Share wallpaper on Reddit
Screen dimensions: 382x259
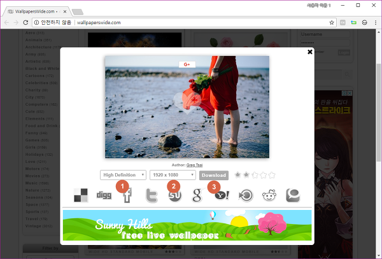[269, 195]
